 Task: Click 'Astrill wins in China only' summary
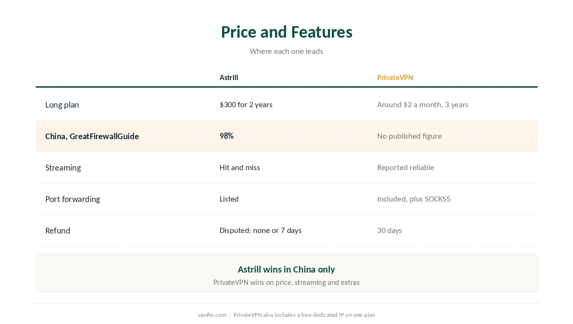coord(286,269)
